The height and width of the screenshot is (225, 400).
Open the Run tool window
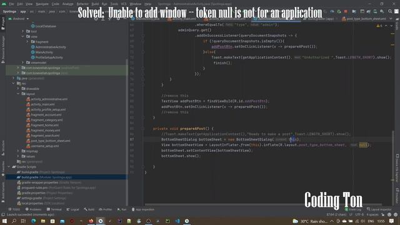[122, 209]
